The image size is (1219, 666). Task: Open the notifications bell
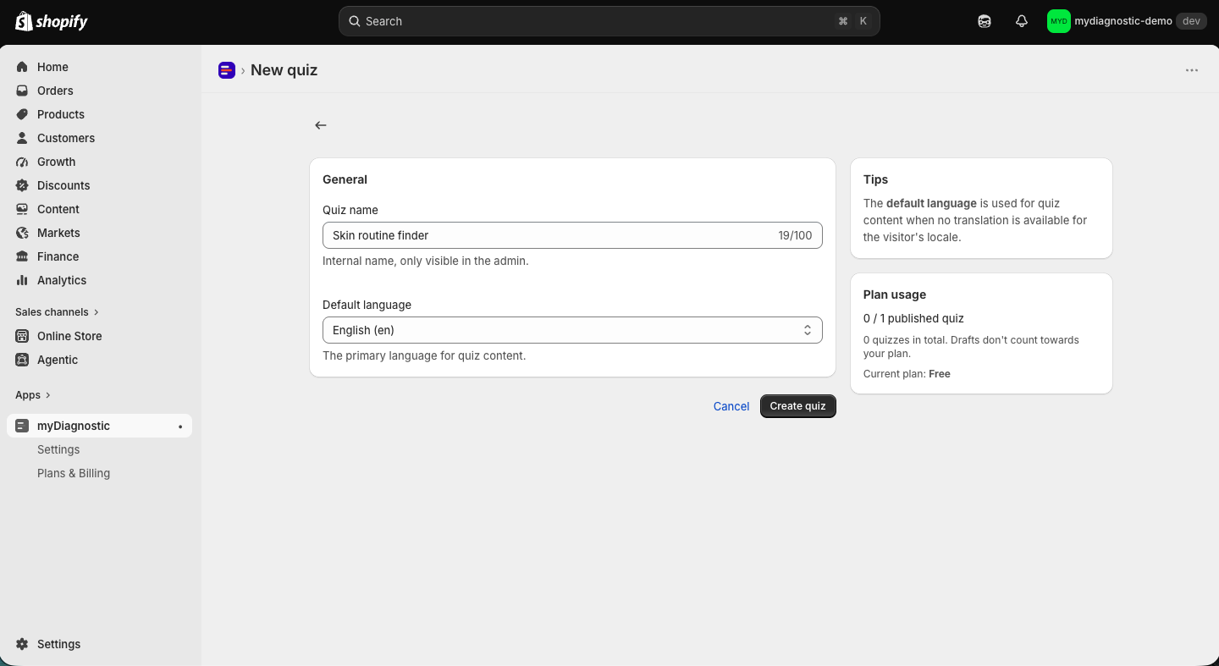[1022, 21]
